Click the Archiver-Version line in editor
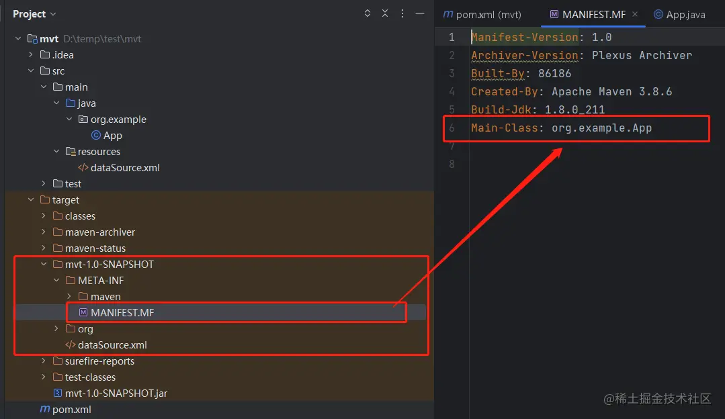This screenshot has width=725, height=419. pos(582,56)
